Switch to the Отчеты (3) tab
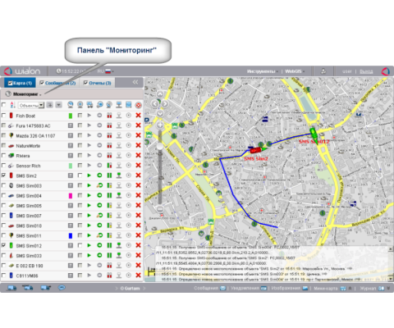394x328 pixels. (98, 83)
